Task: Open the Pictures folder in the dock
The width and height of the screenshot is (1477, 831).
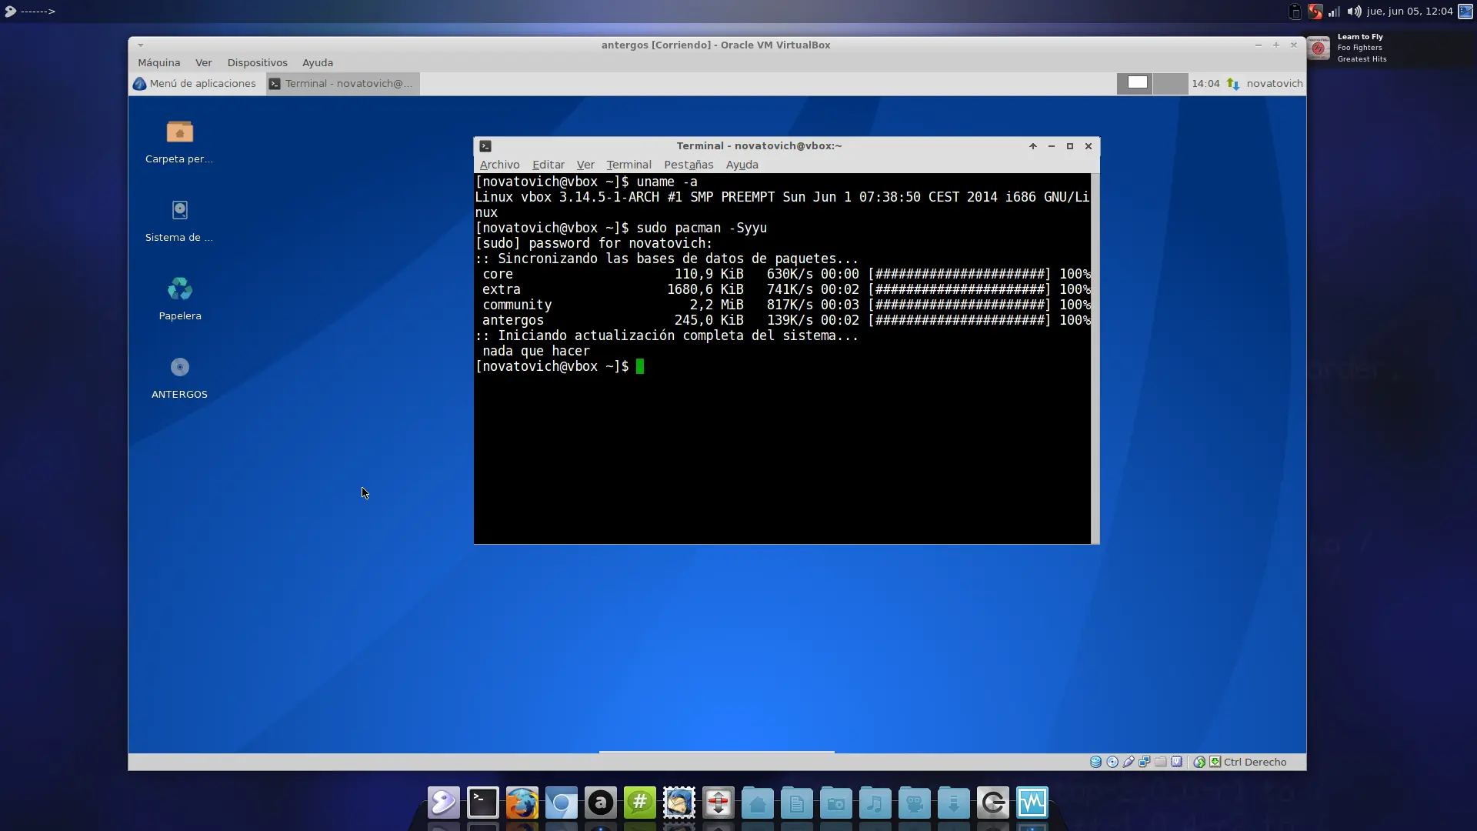Action: pyautogui.click(x=836, y=803)
